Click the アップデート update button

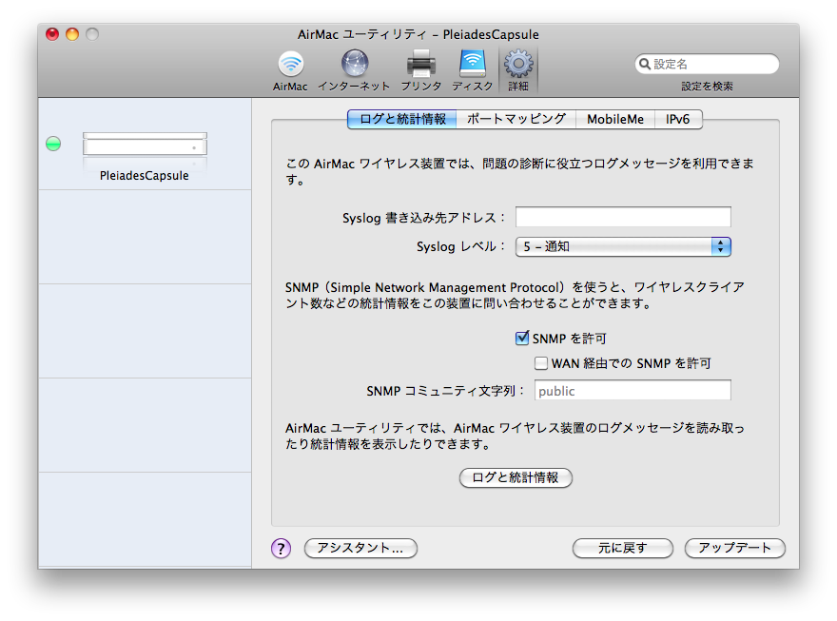coord(735,548)
